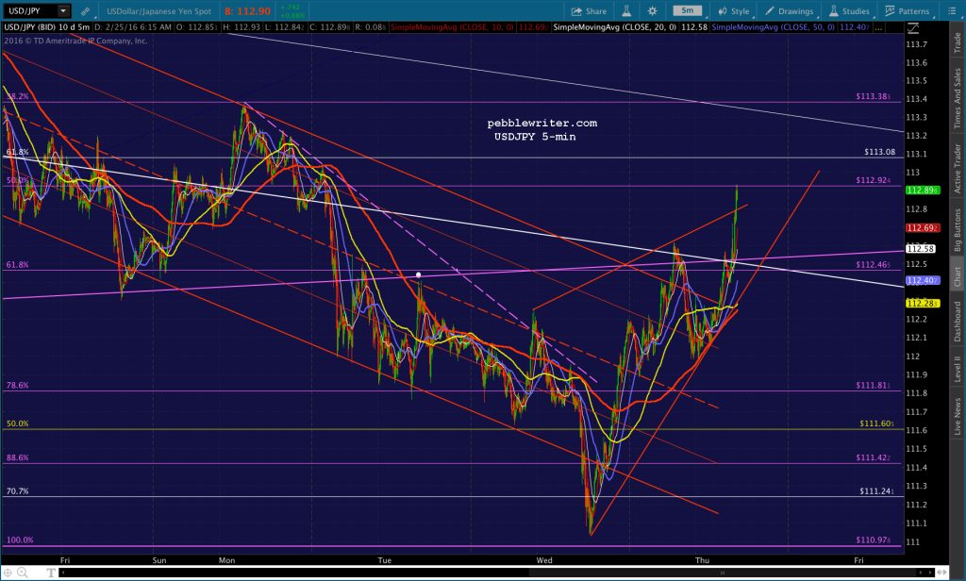
Task: Click the $110.97 level label
Action: (x=873, y=539)
